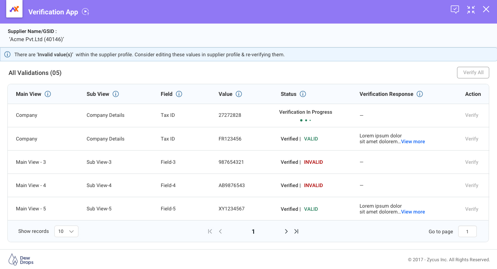Viewport: 497px width, 269px height.
Task: Click info icon next to Main View header
Action: [x=48, y=94]
